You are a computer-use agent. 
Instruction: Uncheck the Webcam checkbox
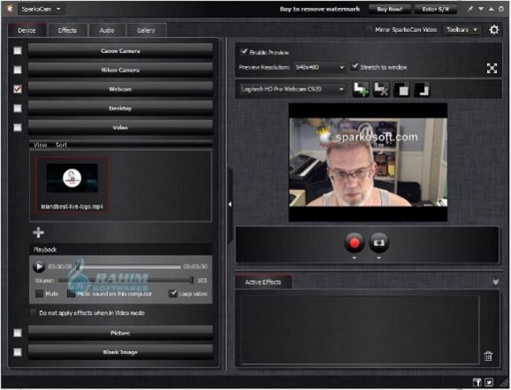click(18, 89)
